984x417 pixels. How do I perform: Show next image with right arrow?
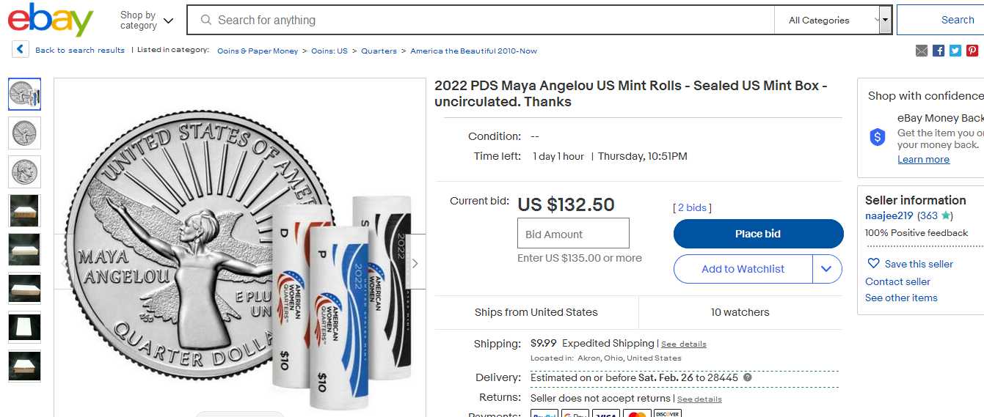coord(415,263)
